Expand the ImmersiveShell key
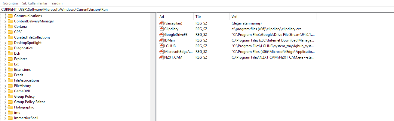 [5, 118]
